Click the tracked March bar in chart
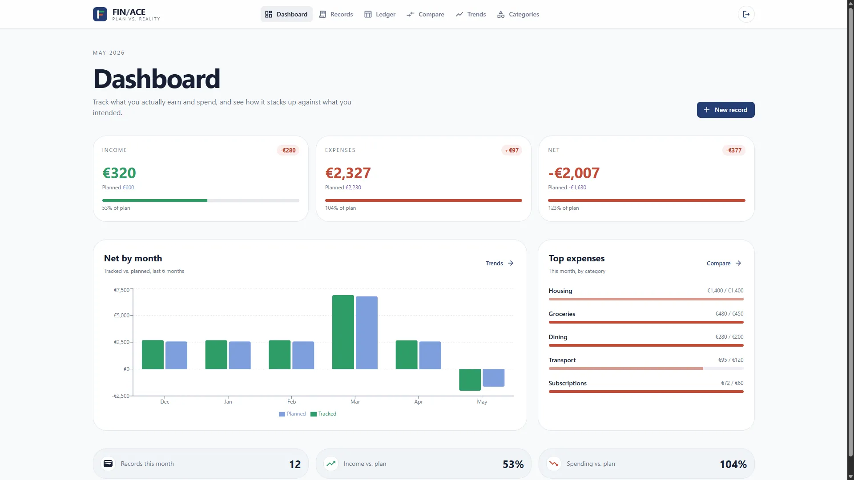 tap(343, 332)
